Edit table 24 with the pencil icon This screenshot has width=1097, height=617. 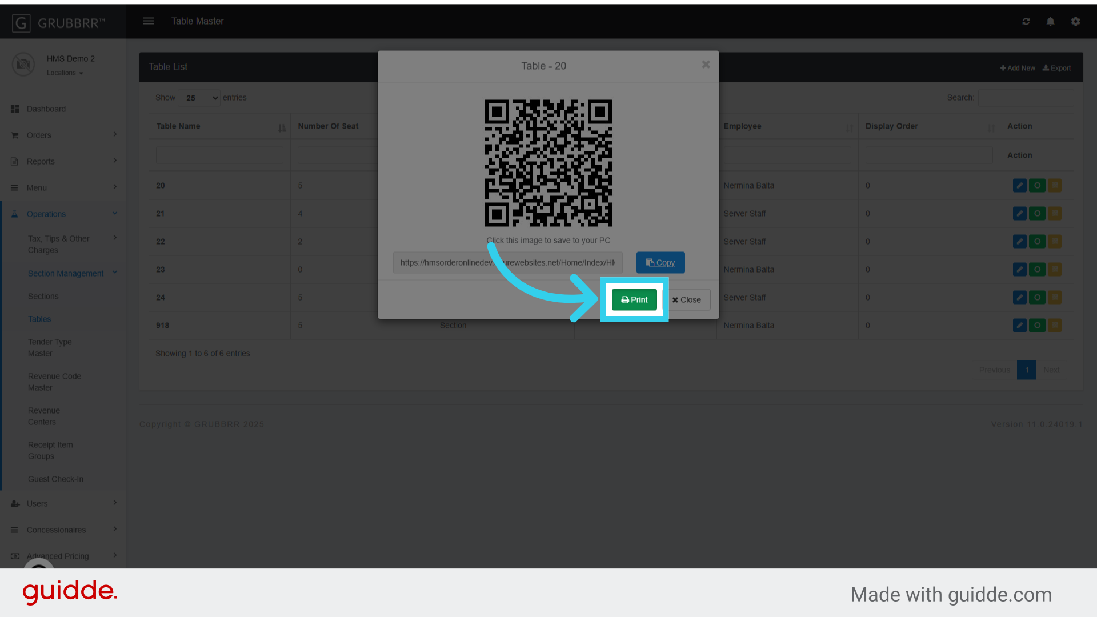point(1019,298)
